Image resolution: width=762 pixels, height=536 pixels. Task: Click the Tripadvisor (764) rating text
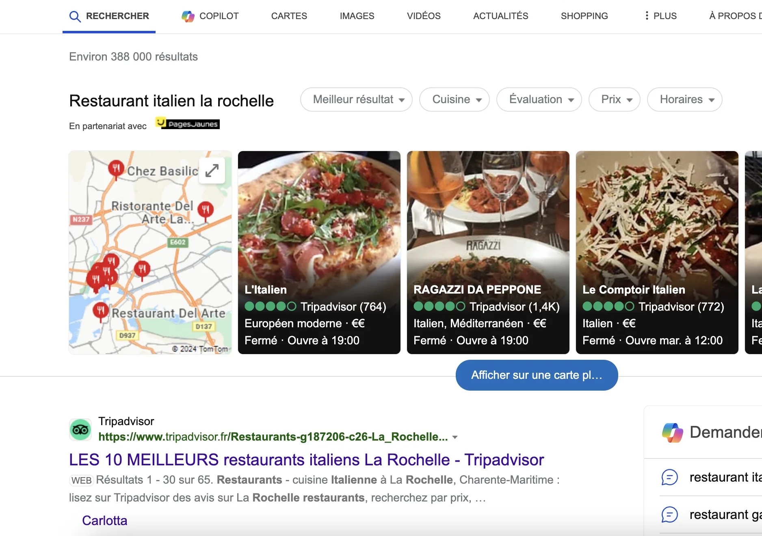coord(343,307)
